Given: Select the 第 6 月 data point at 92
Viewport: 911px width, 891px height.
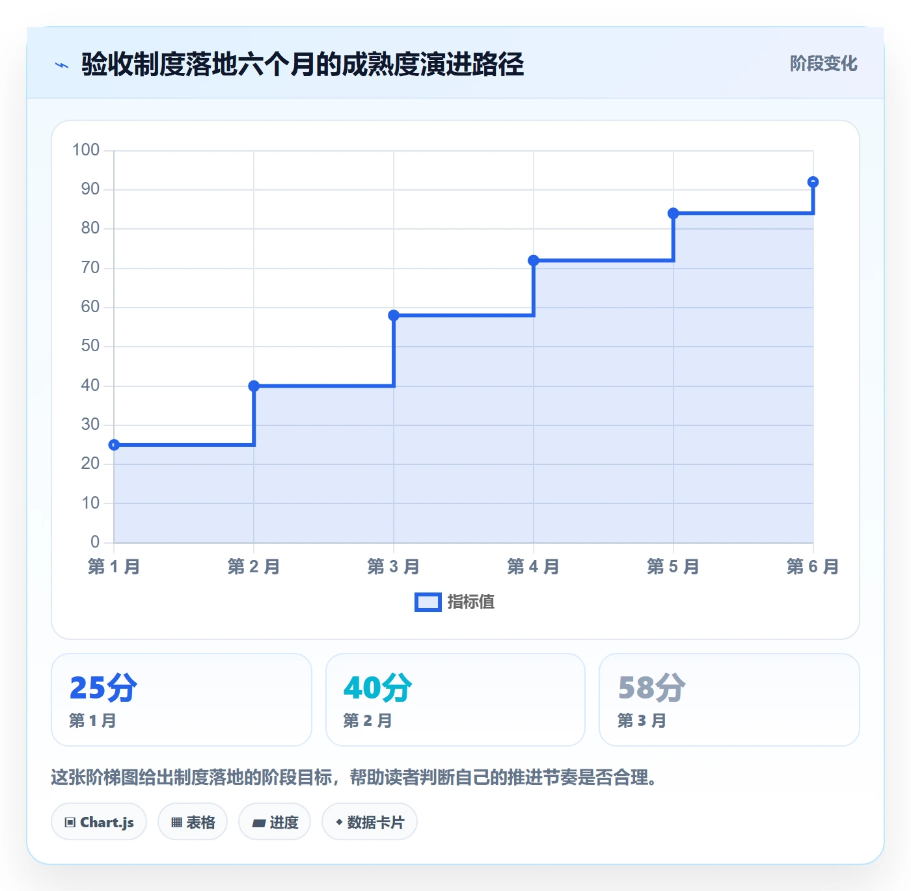Looking at the screenshot, I should click(813, 182).
